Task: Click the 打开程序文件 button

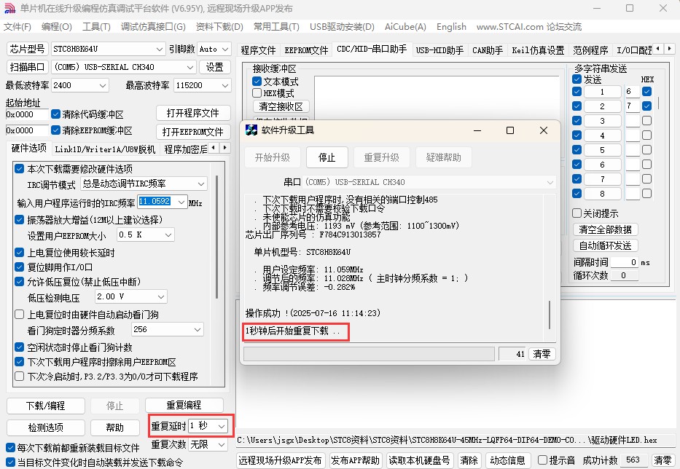Action: 193,113
